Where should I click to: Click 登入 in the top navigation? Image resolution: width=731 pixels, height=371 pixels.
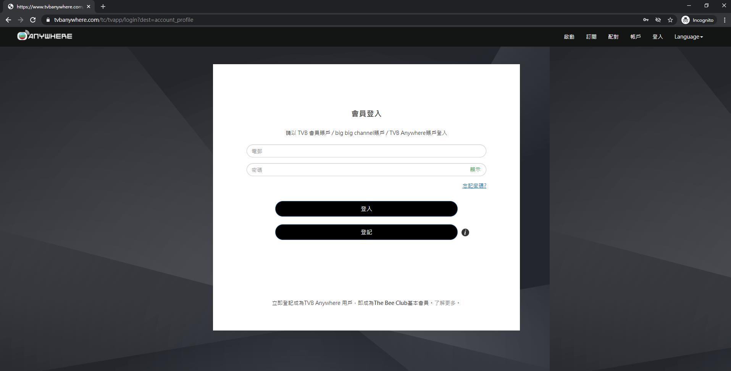pos(658,37)
